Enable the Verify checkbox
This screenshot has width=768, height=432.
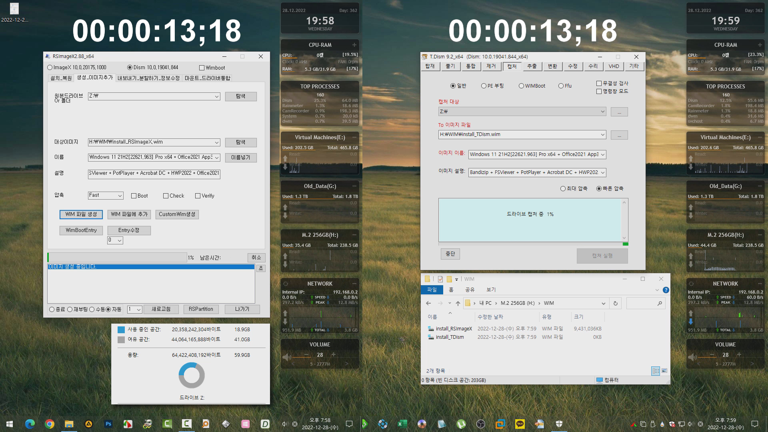(x=198, y=196)
